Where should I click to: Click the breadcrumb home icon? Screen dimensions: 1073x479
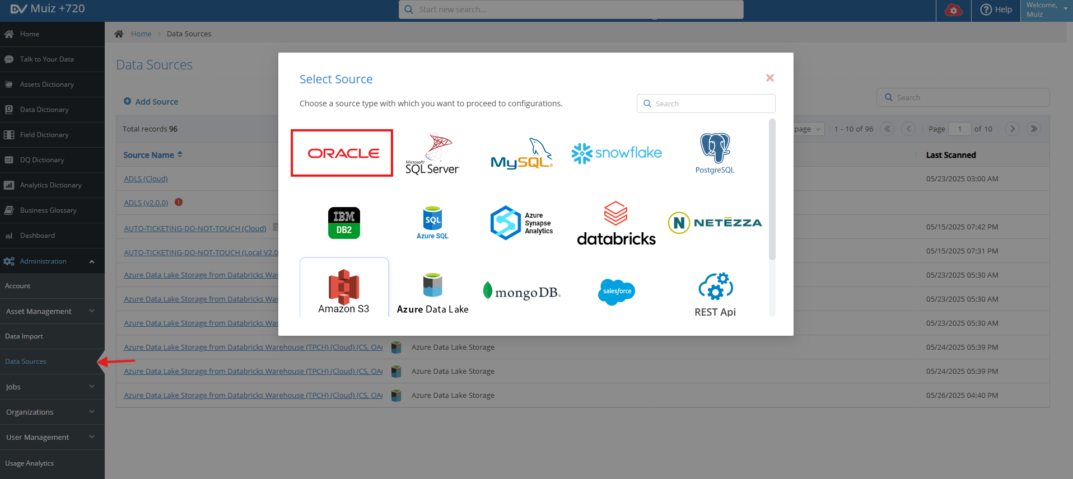click(x=119, y=34)
